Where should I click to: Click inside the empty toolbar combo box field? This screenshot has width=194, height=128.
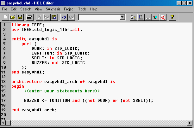click(99, 17)
